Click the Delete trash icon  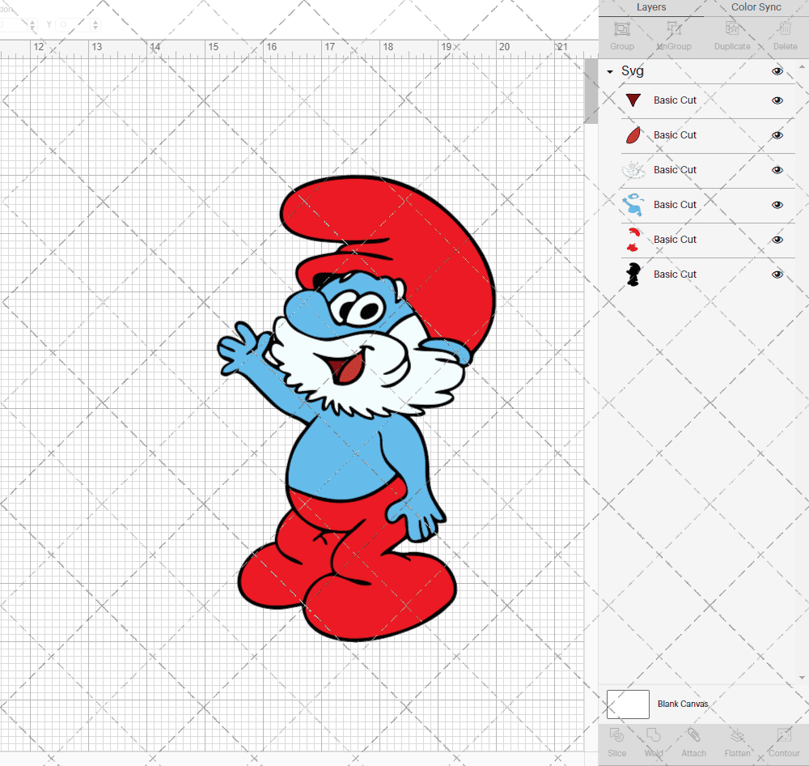point(785,29)
